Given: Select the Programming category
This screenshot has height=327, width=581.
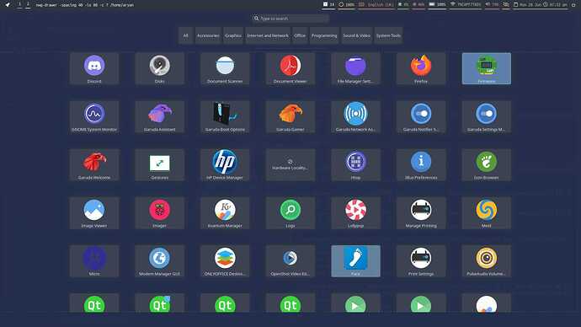Looking at the screenshot, I should [x=324, y=35].
